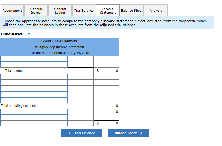Open the Unadjusted dropdown arrow
This screenshot has width=222, height=146.
coord(29,34)
